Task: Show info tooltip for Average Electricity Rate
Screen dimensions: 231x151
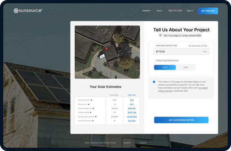Action: (96, 117)
